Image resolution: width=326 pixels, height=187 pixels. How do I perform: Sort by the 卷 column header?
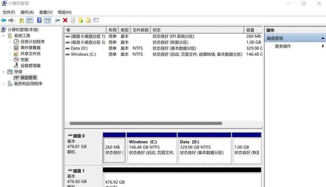pos(85,30)
